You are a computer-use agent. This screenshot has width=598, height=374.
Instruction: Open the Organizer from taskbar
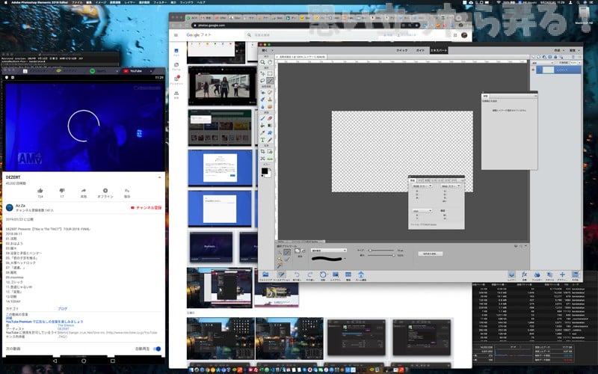[348, 276]
